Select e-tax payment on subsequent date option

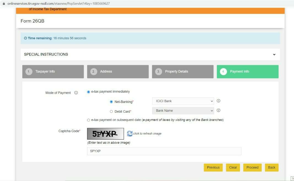click(x=88, y=120)
